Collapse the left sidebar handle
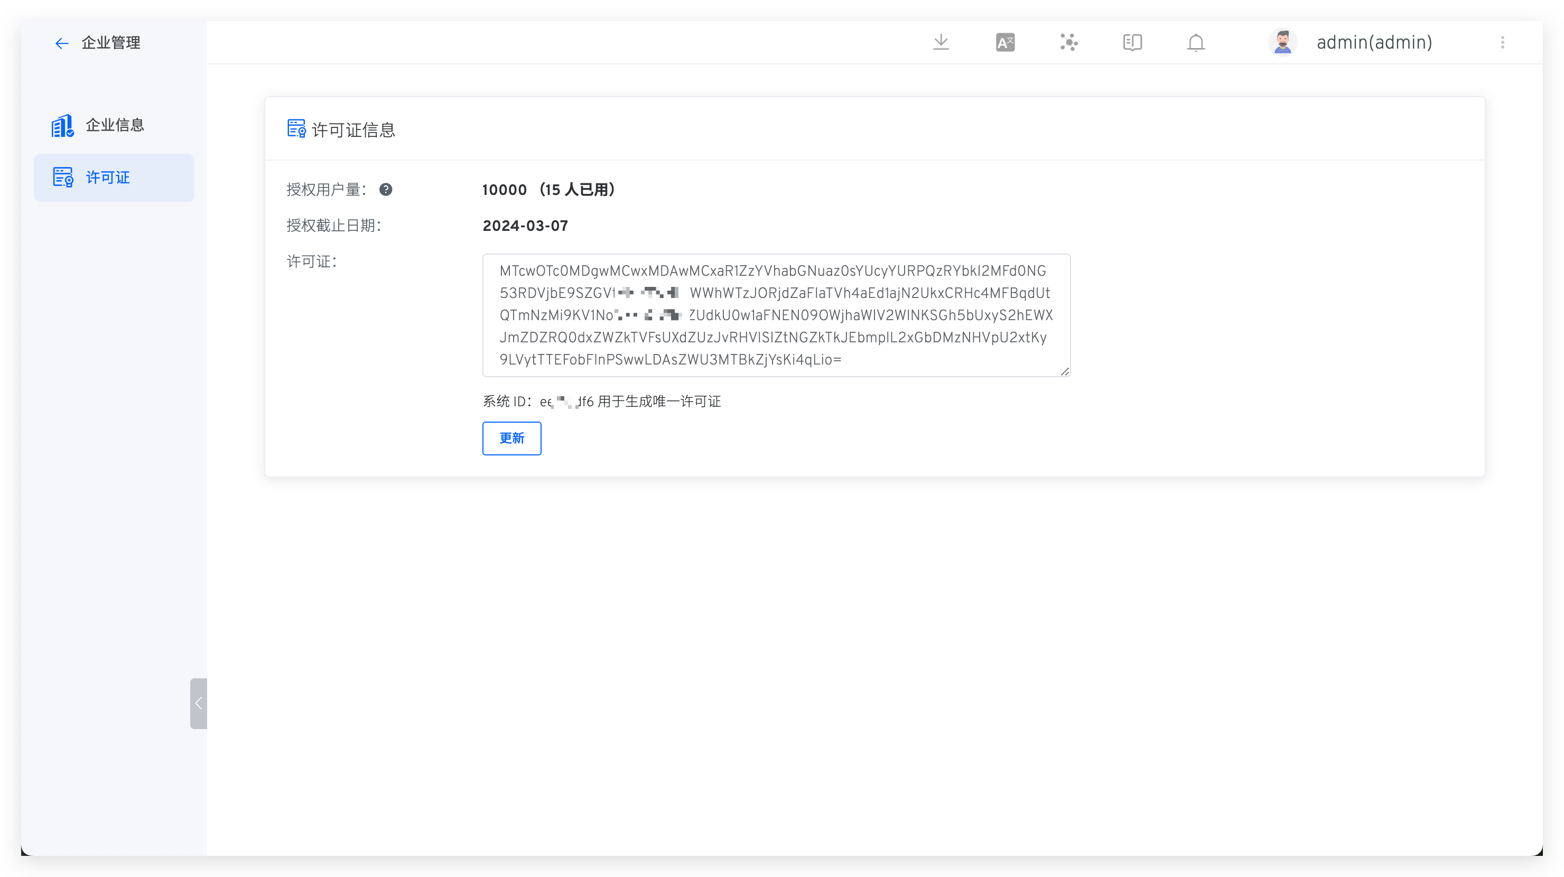 [x=198, y=703]
